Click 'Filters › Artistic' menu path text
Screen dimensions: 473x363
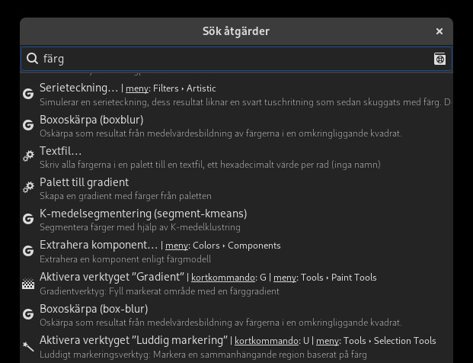click(x=184, y=88)
